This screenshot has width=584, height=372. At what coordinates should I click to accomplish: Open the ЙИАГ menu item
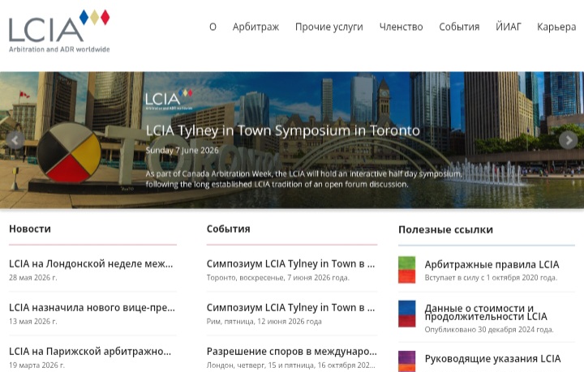click(x=509, y=27)
